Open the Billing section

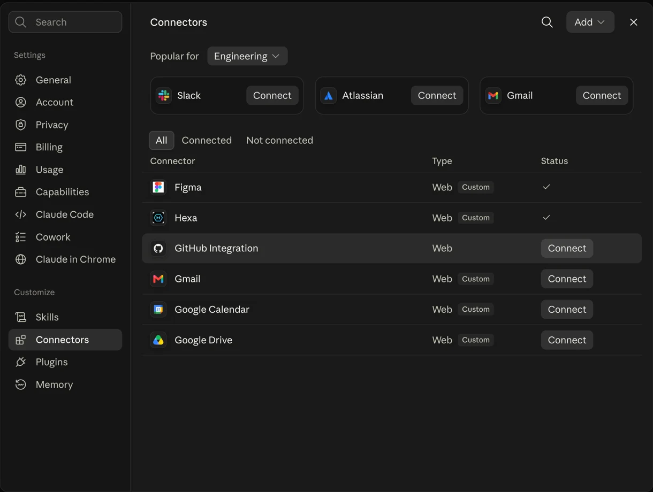click(x=65, y=147)
